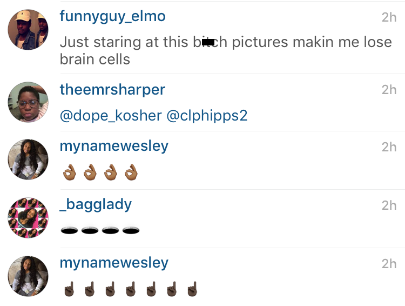Viewport: 405px width, 306px height.
Task: Open theemrsharper's profile avatar
Action: pos(28,102)
